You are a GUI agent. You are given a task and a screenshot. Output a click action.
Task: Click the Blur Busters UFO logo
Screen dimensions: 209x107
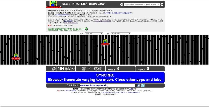(x=54, y=4)
